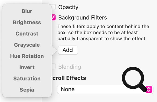Click the magnifying glass icon
Image resolution: width=157 pixels, height=102 pixels.
134,79
